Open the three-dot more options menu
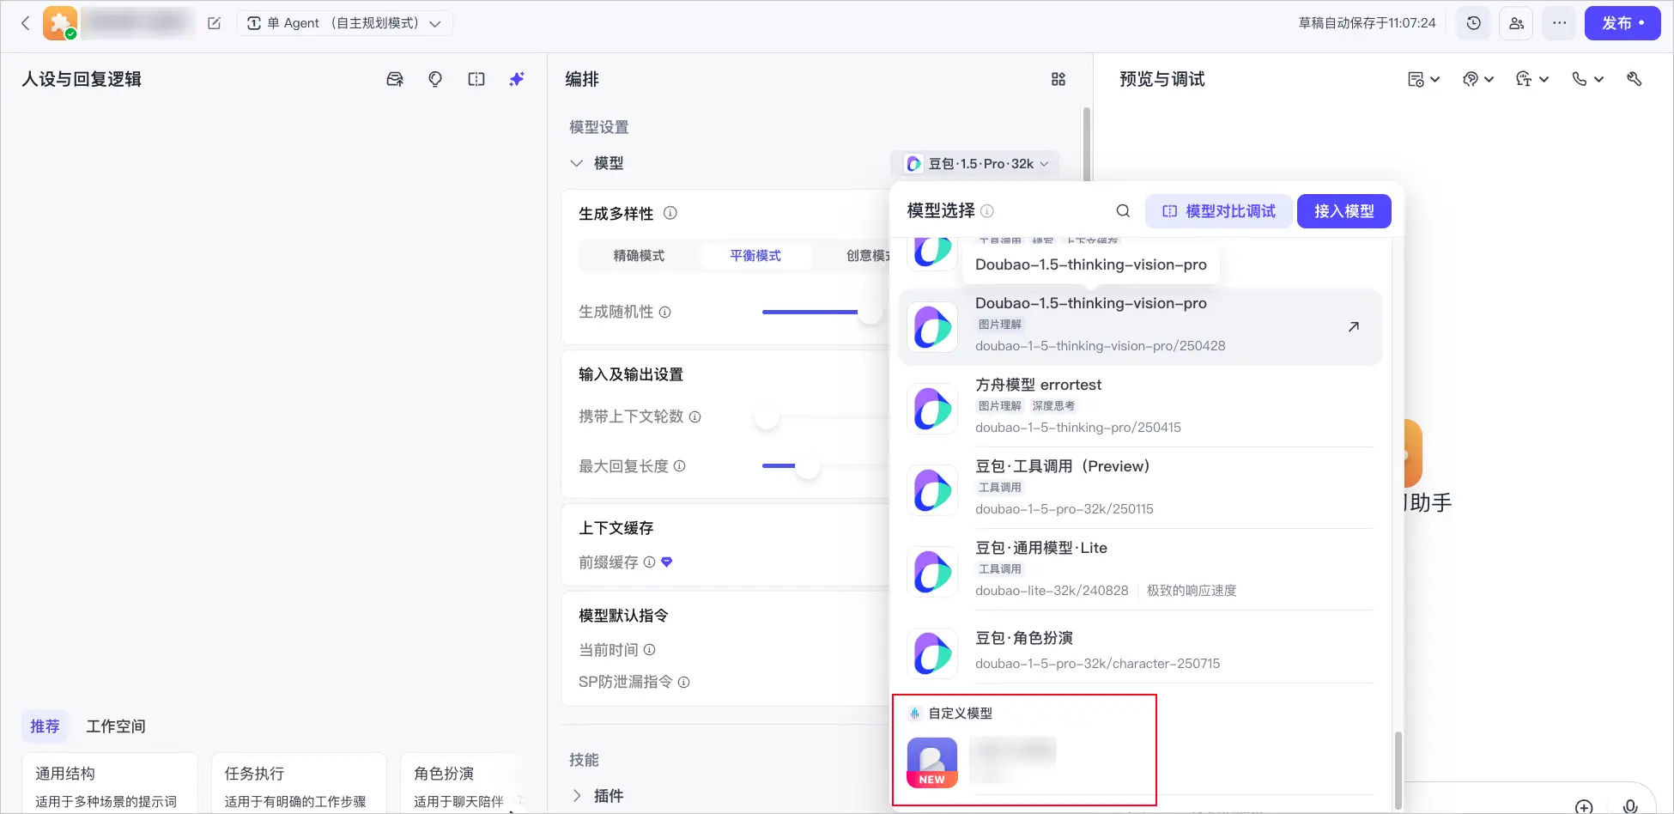Screen dimensions: 1674x814 1559,23
